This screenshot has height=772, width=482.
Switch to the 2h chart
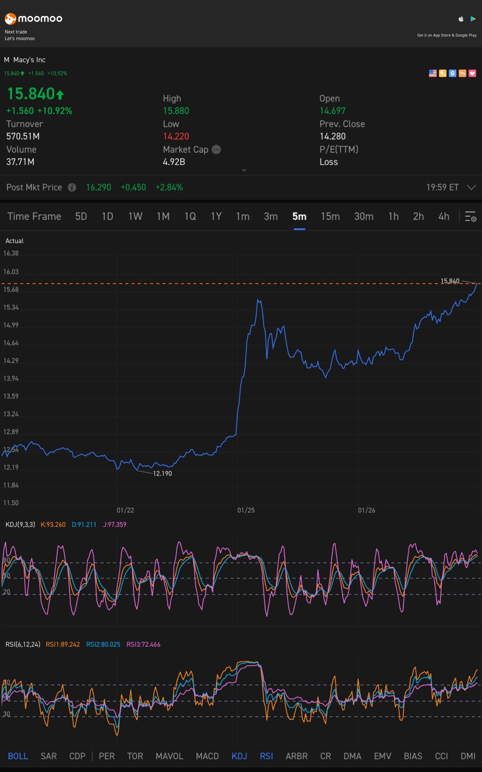click(418, 216)
